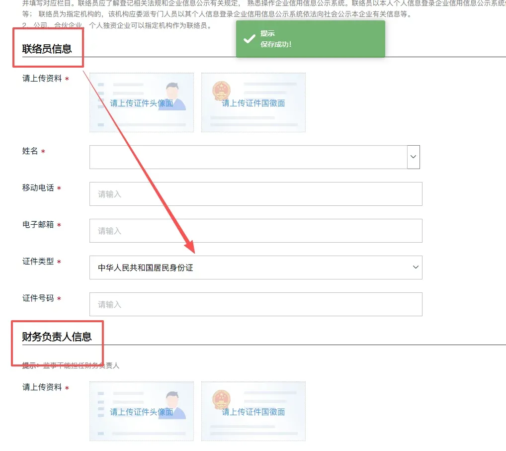
Task: Click the portrait-side upload icon under 财务负责人信息
Action: tap(141, 411)
